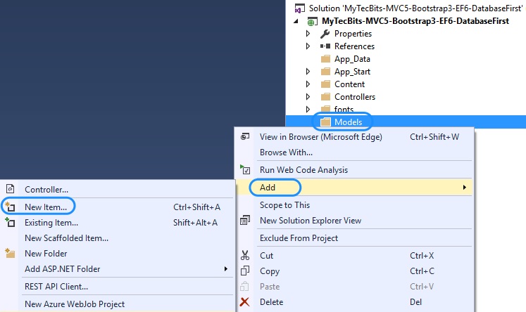The height and width of the screenshot is (312, 526).
Task: Click the web project globe icon
Action: point(313,21)
